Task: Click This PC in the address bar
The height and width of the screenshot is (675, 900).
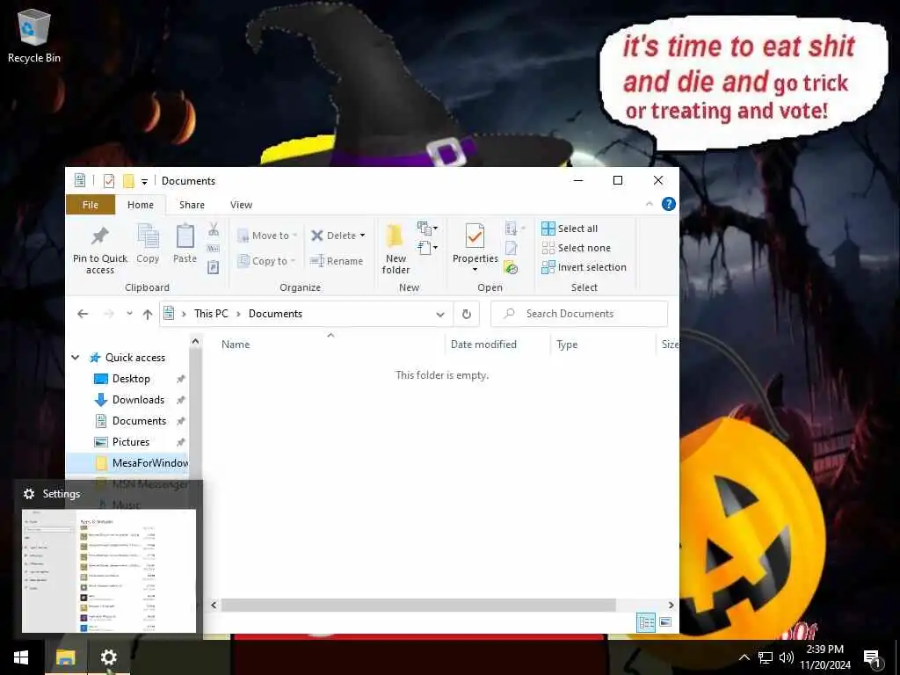Action: pos(211,314)
